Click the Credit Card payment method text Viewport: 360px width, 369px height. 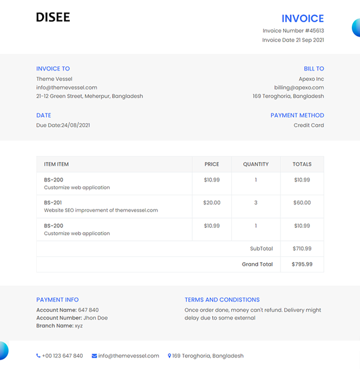pyautogui.click(x=309, y=125)
